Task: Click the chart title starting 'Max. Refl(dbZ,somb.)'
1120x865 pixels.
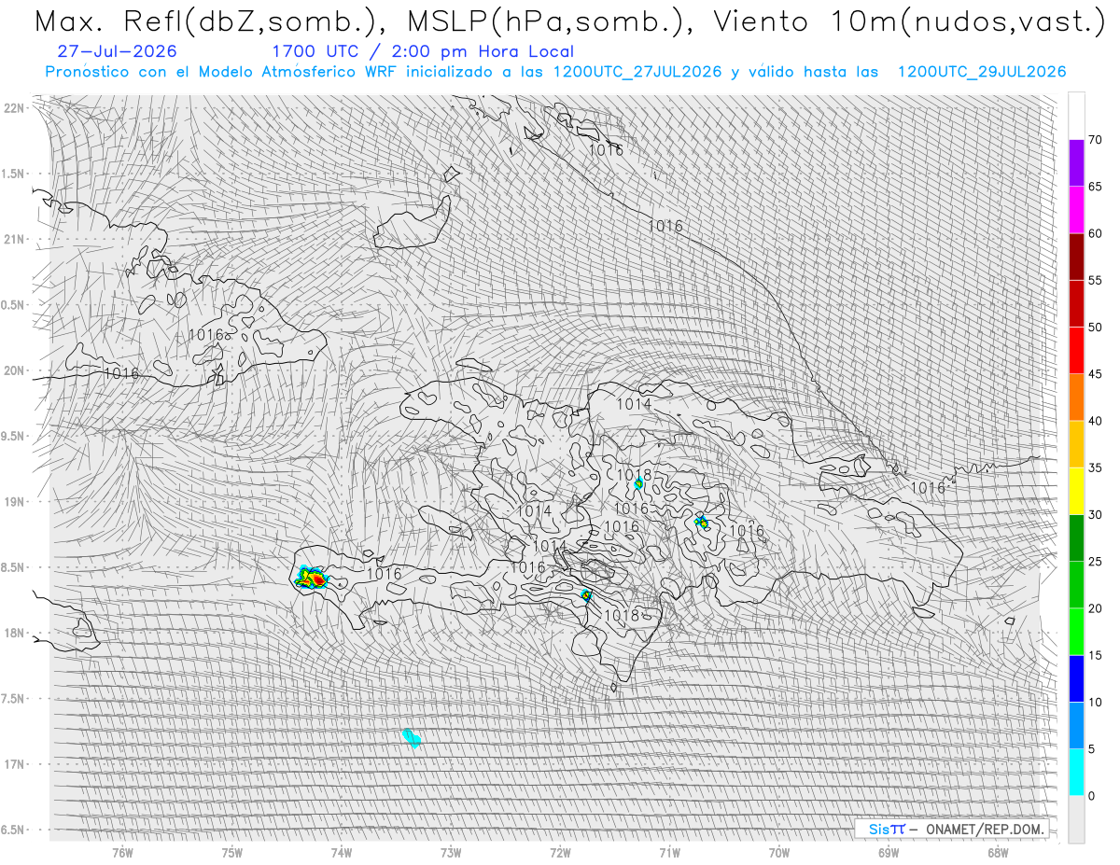Action: pyautogui.click(x=569, y=21)
